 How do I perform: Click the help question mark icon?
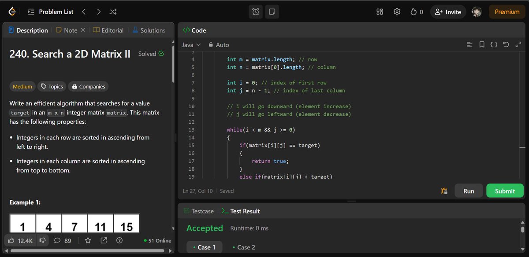click(x=119, y=241)
